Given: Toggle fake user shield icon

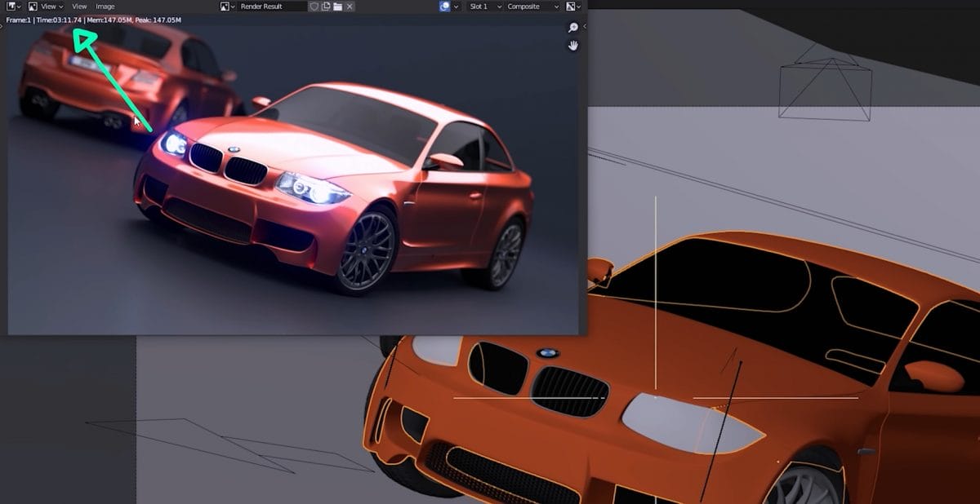Looking at the screenshot, I should click(x=314, y=7).
